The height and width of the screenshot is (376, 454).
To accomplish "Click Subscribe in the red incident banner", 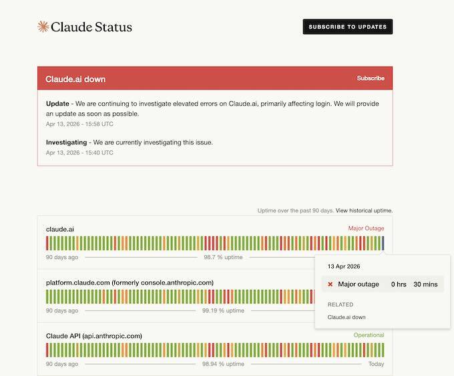I will point(371,78).
